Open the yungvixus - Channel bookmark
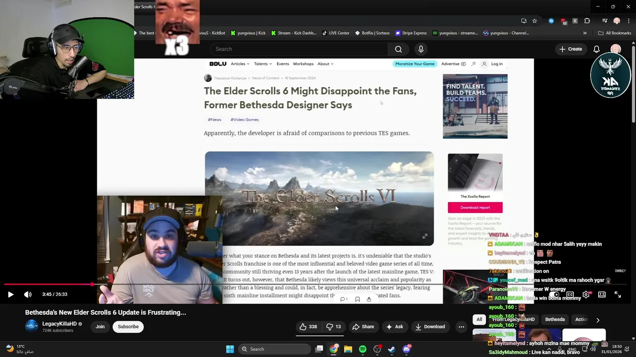 point(506,33)
